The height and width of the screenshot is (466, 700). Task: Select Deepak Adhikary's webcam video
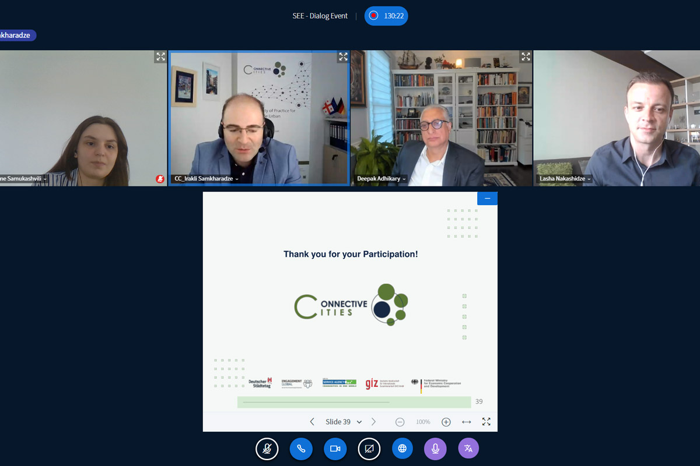[x=442, y=118]
